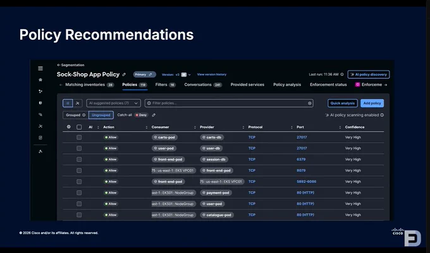Click the session-db provider chip
This screenshot has width=430, height=253.
tap(214, 160)
